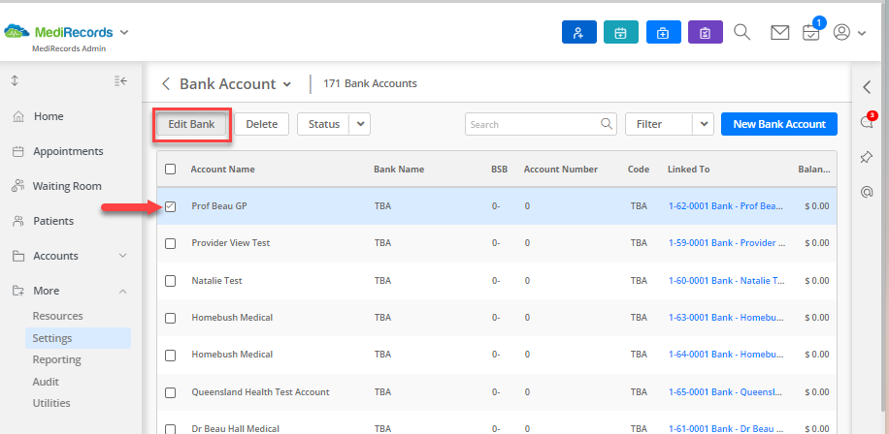The height and width of the screenshot is (434, 889).
Task: Click the Natalie Test account name
Action: point(216,281)
